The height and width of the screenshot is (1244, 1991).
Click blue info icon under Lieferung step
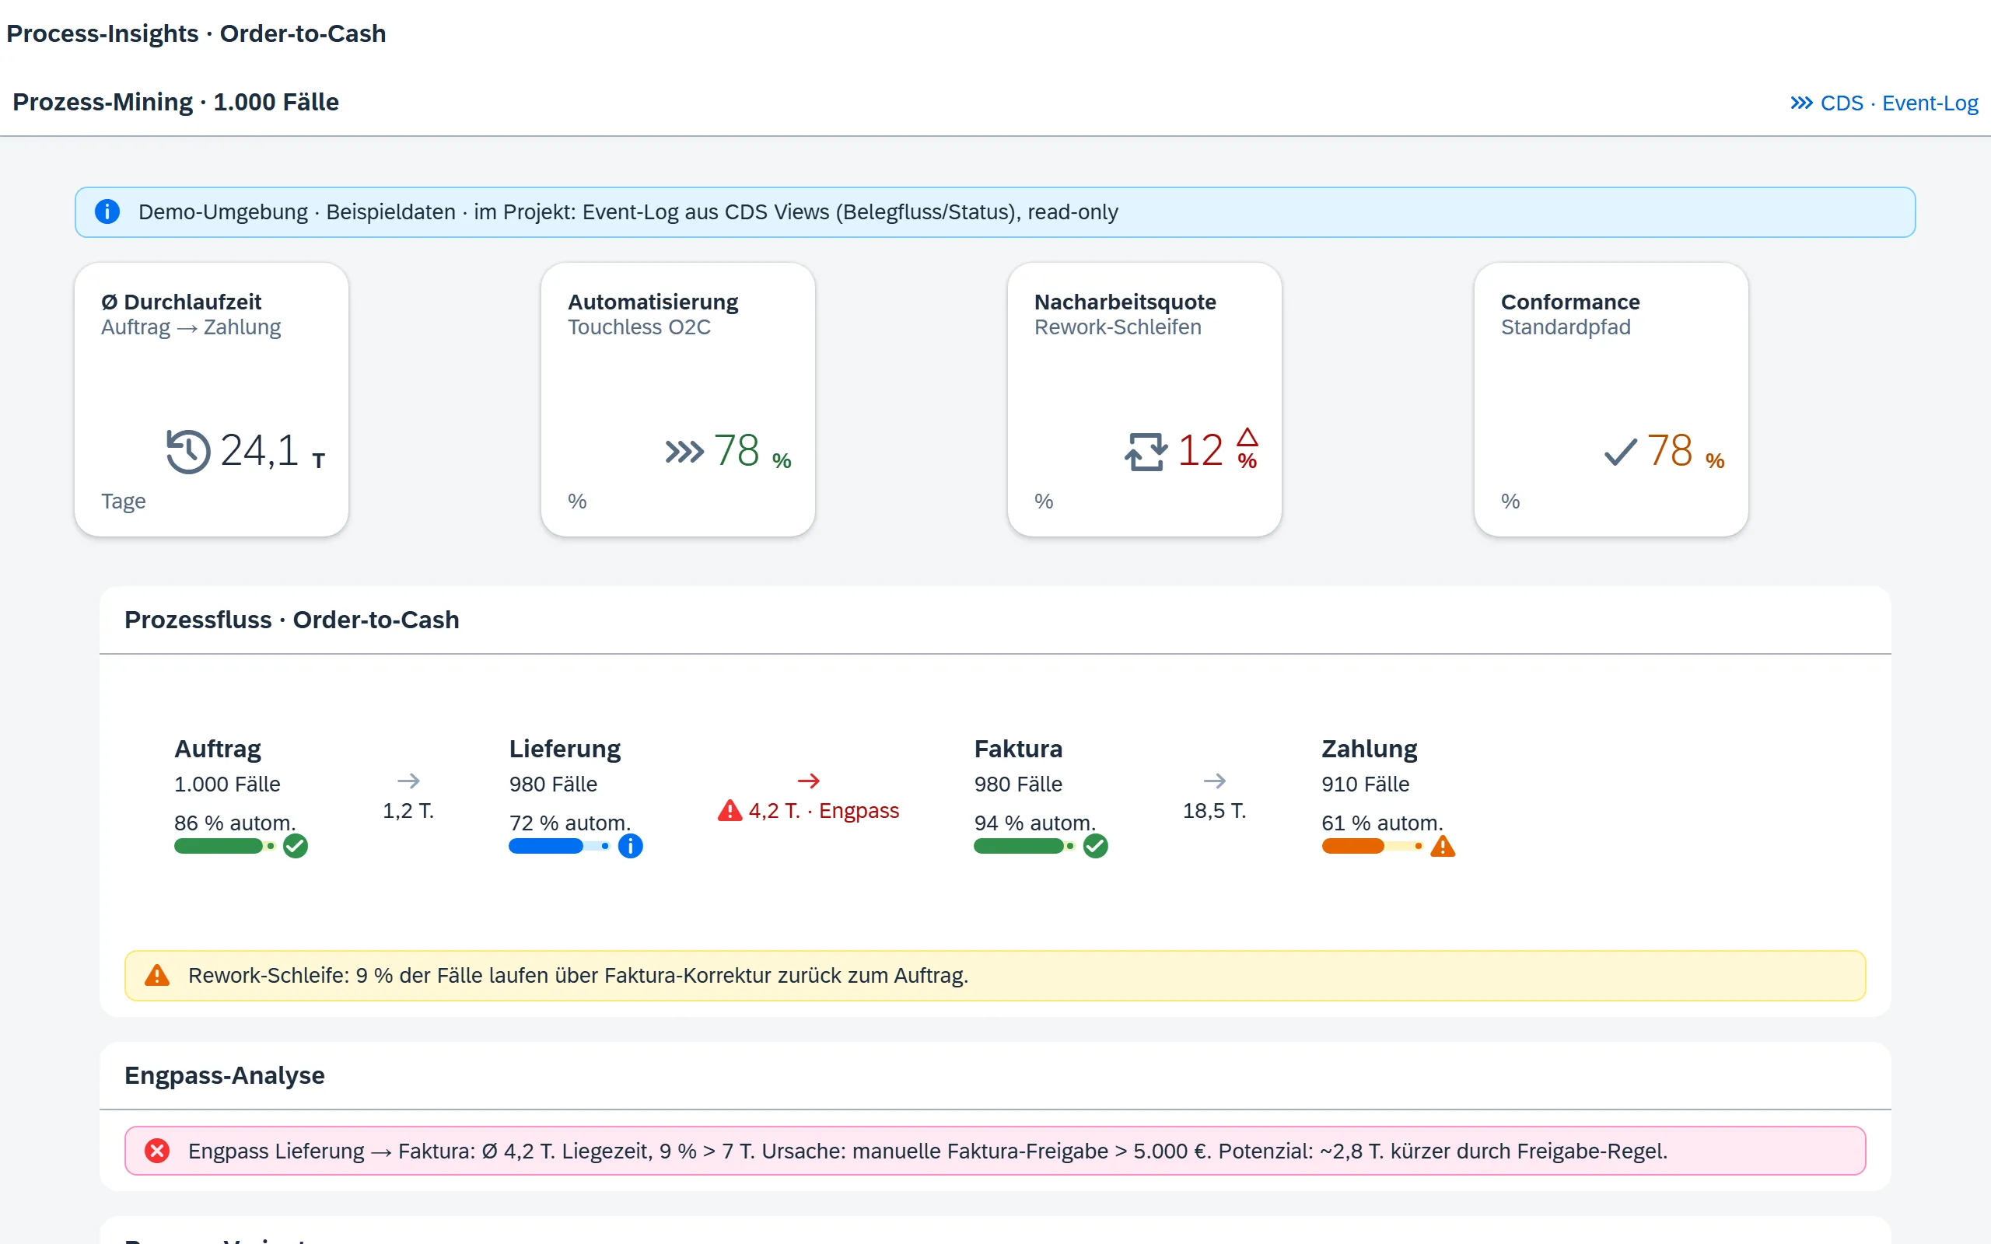click(x=630, y=846)
